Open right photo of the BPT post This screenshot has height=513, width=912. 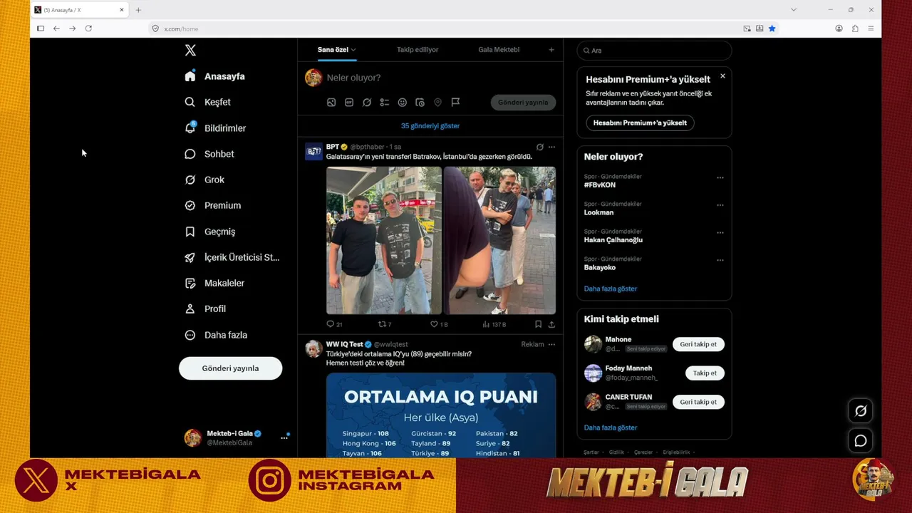coord(499,240)
